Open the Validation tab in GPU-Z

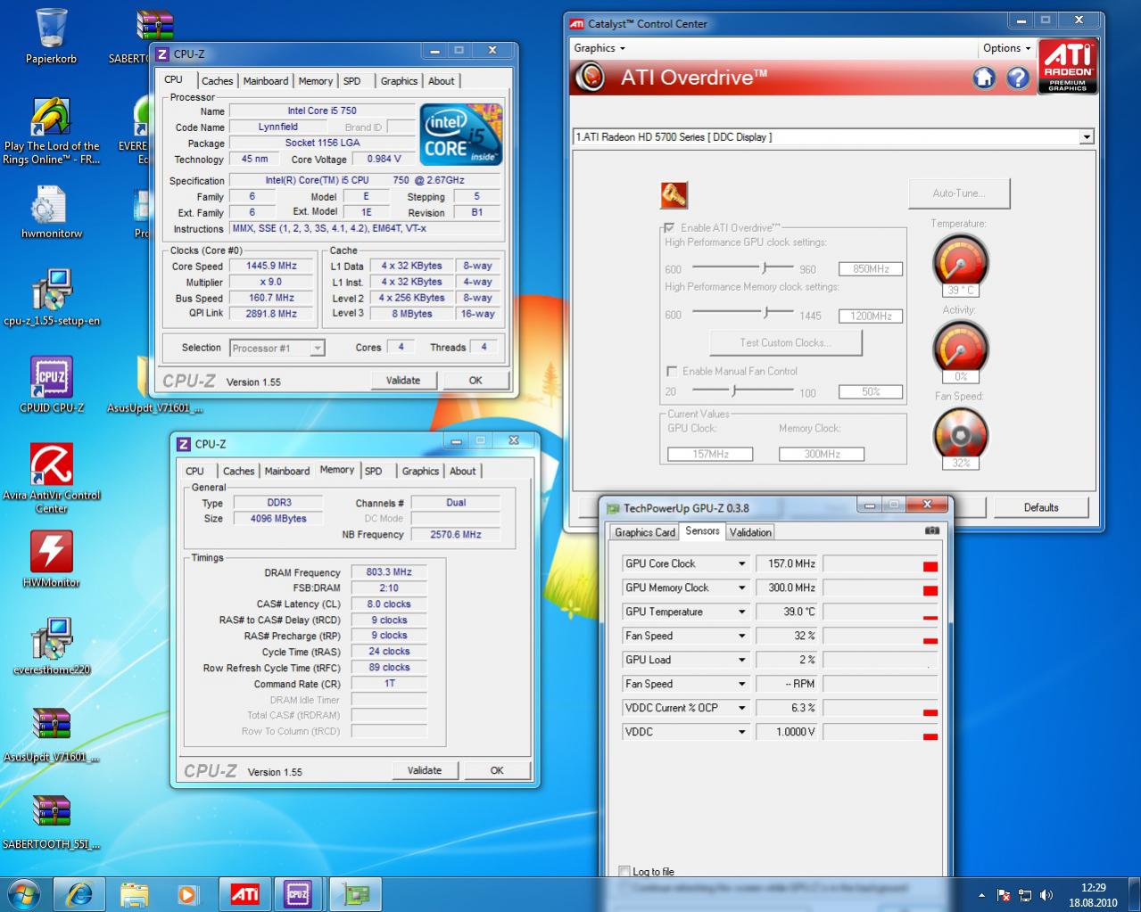(750, 532)
